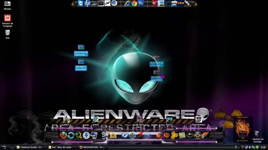Click the taskbar clock showing 8:08
This screenshot has height=150, width=268.
263,147
